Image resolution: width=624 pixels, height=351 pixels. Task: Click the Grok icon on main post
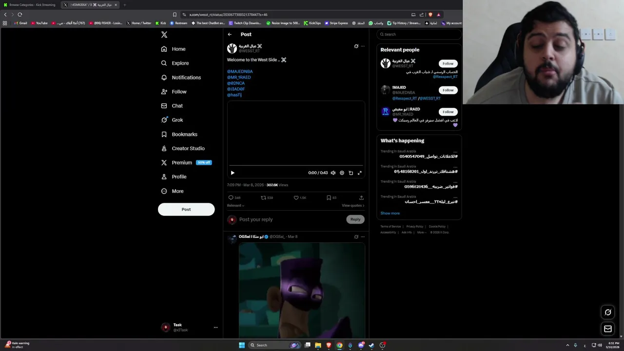pos(356,46)
